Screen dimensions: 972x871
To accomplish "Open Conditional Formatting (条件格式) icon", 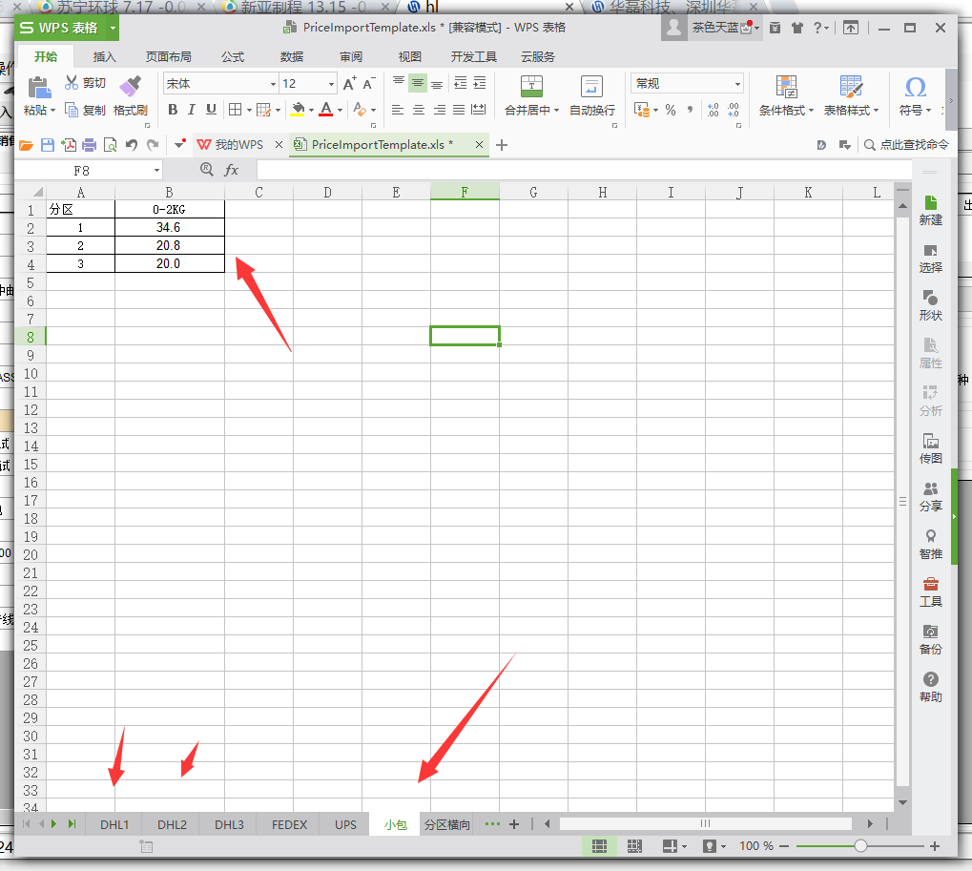I will click(x=786, y=88).
